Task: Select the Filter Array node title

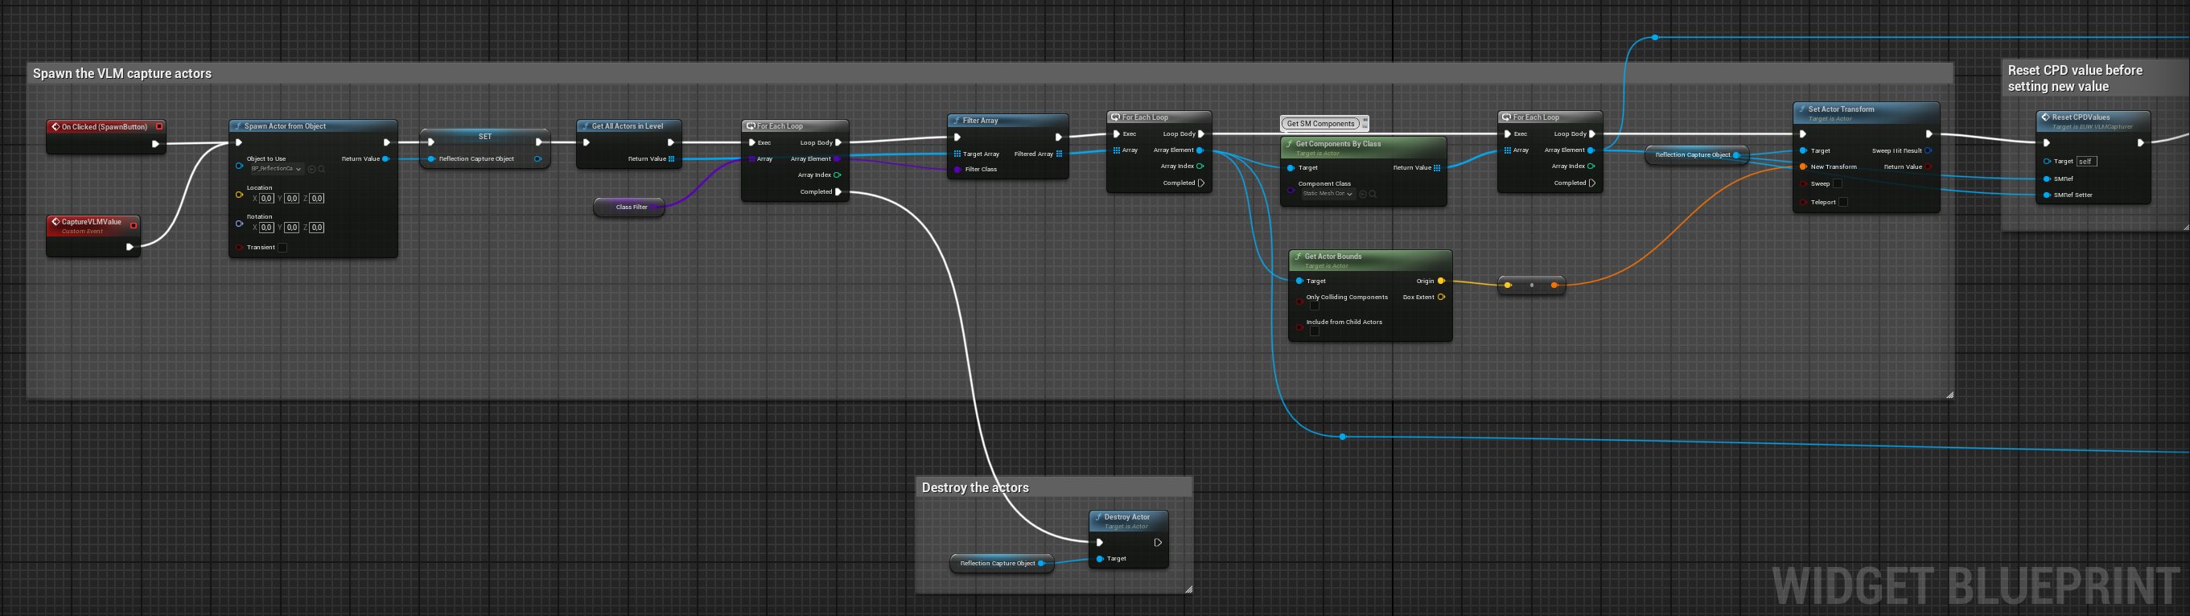Action: (980, 121)
